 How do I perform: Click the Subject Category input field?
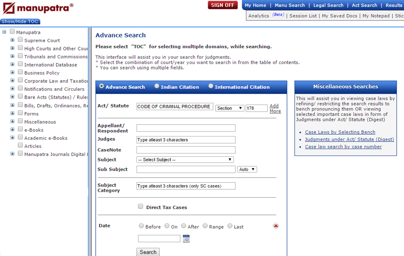[x=186, y=186]
